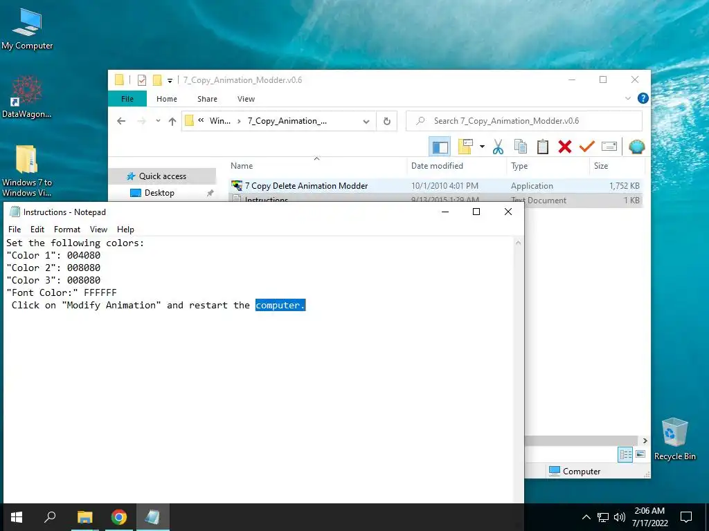The height and width of the screenshot is (531, 709).
Task: Open the Notepad View menu
Action: (x=98, y=230)
